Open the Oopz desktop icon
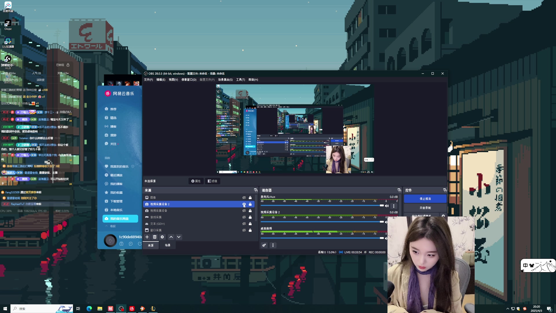The width and height of the screenshot is (556, 313). (x=8, y=25)
